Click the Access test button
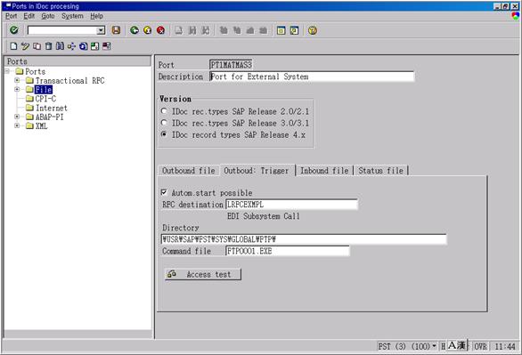 (203, 274)
